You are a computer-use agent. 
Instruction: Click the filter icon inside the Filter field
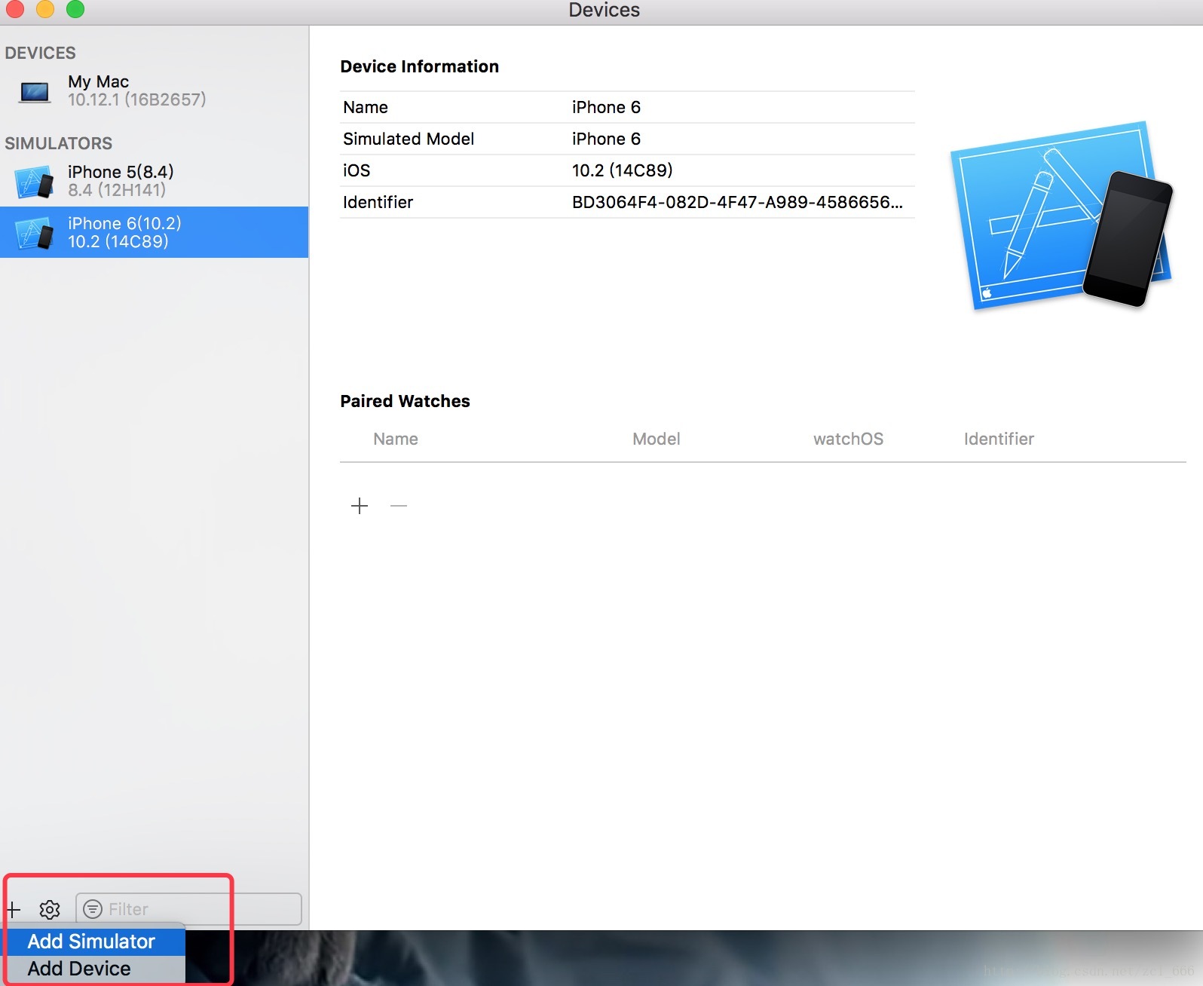(x=93, y=909)
